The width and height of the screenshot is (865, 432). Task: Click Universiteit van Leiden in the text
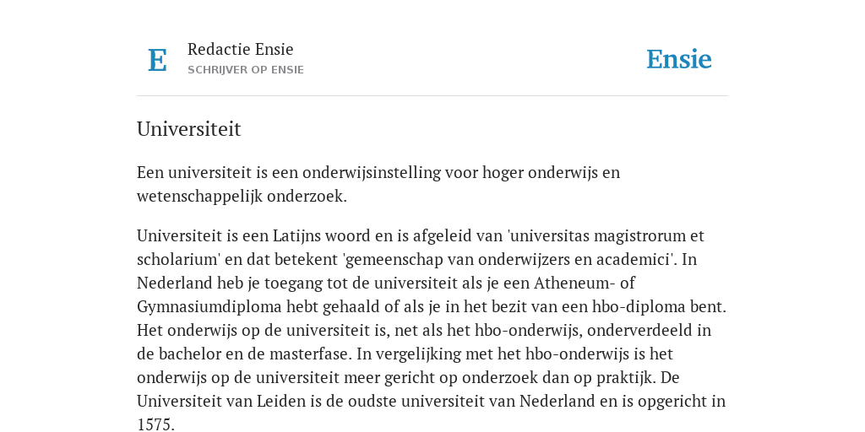coord(222,402)
